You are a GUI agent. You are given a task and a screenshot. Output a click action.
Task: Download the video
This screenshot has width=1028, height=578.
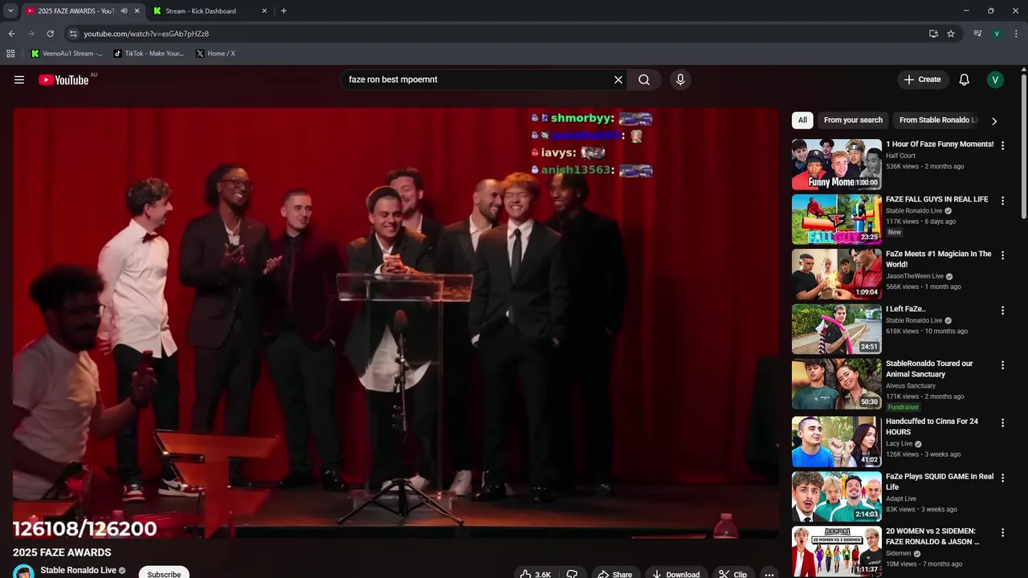coord(675,574)
